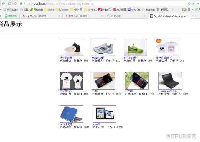The height and width of the screenshot is (142, 200).
Task: Open the thinkpad笔记本 product link
Action: 167,91
